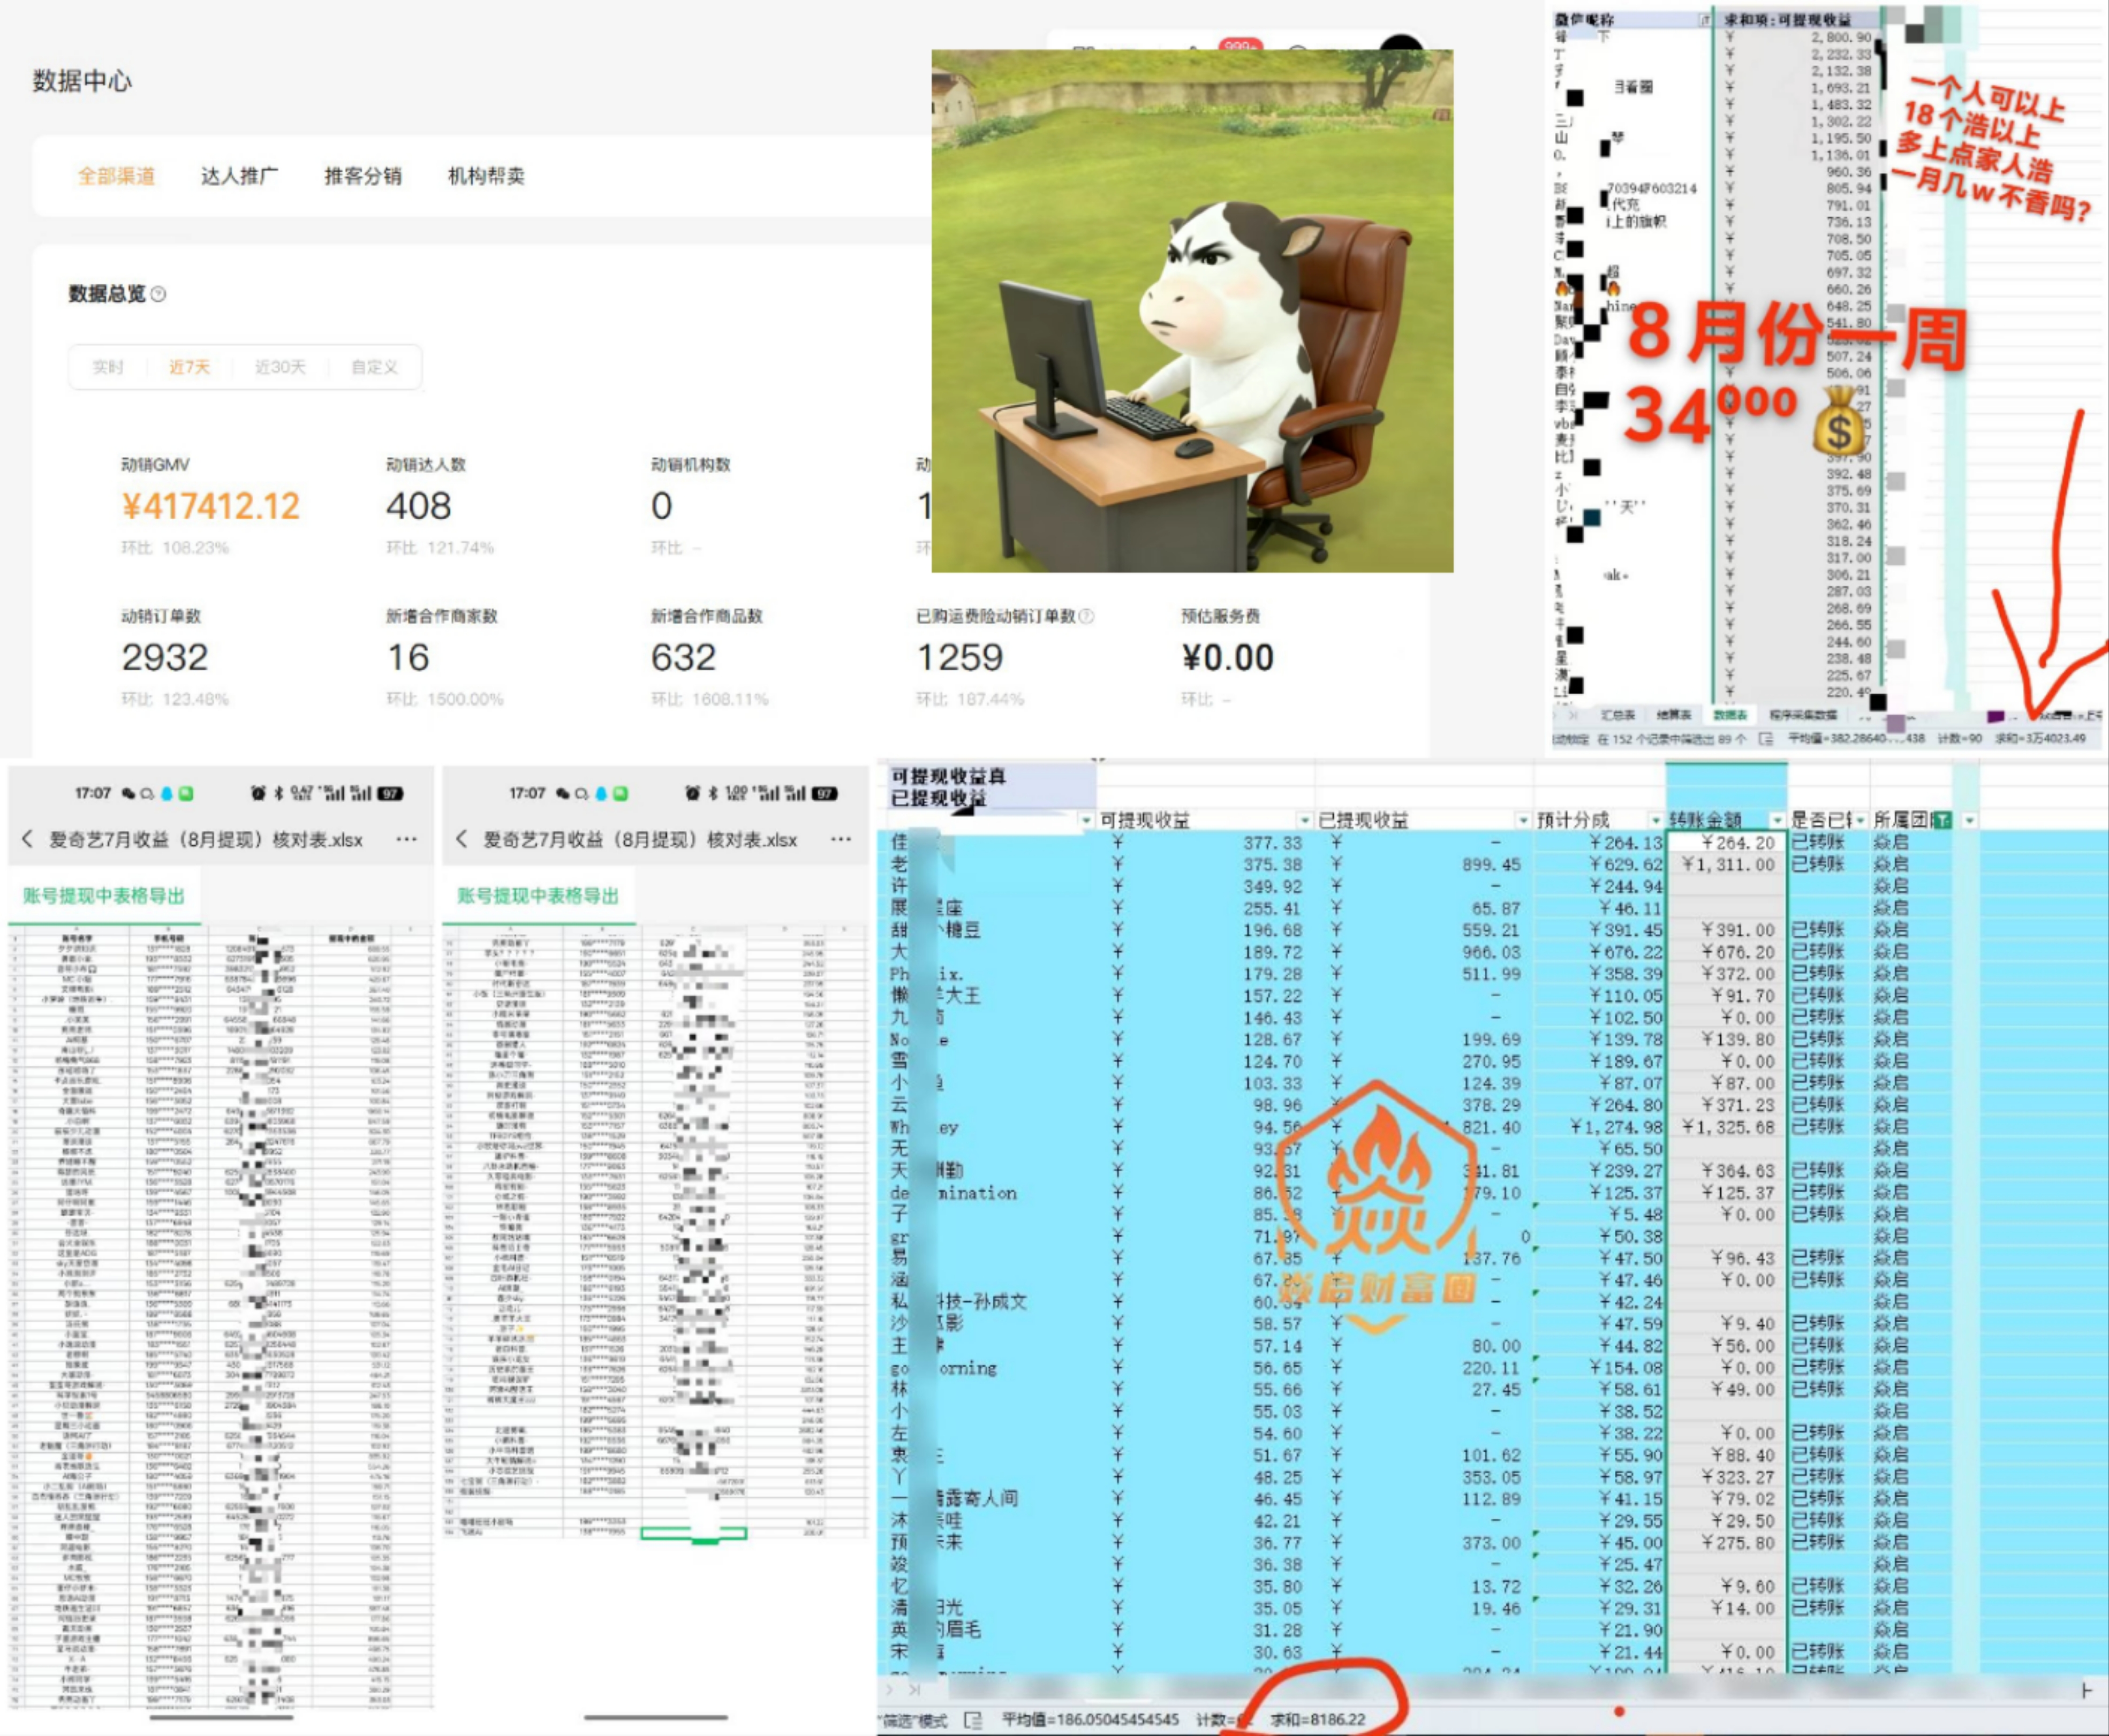Select the 近30天 time range

[280, 367]
